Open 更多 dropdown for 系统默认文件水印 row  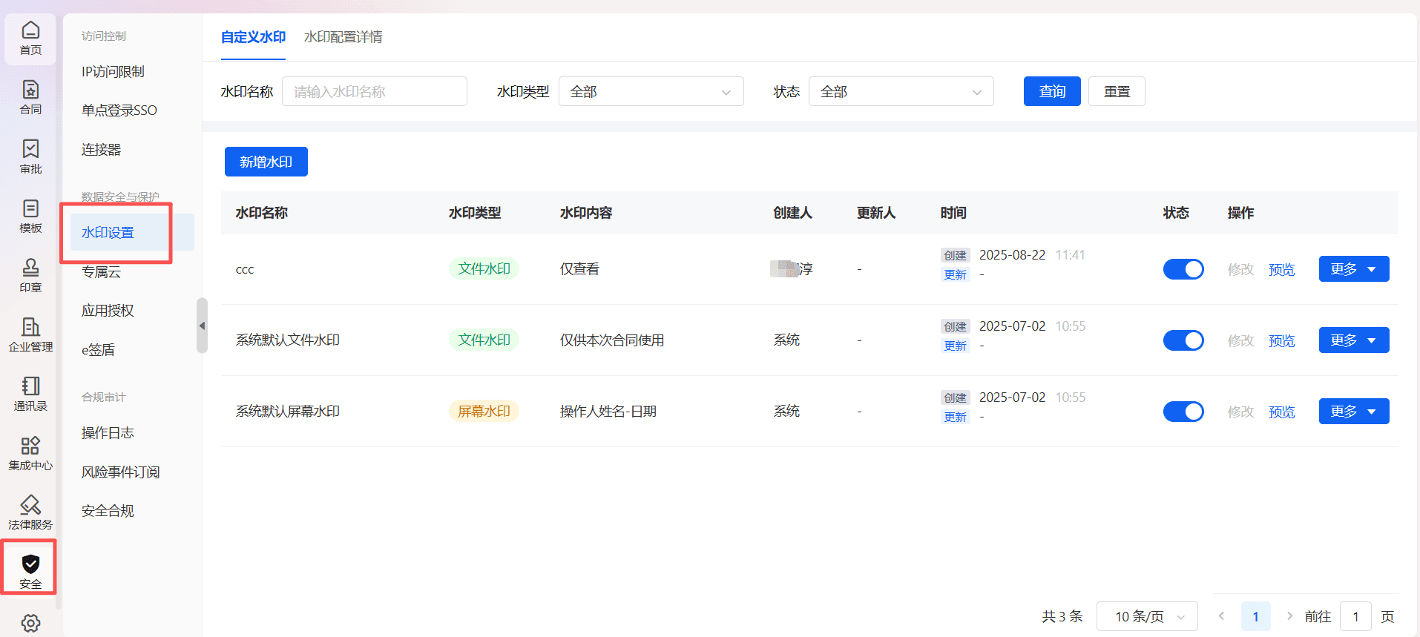[1353, 340]
